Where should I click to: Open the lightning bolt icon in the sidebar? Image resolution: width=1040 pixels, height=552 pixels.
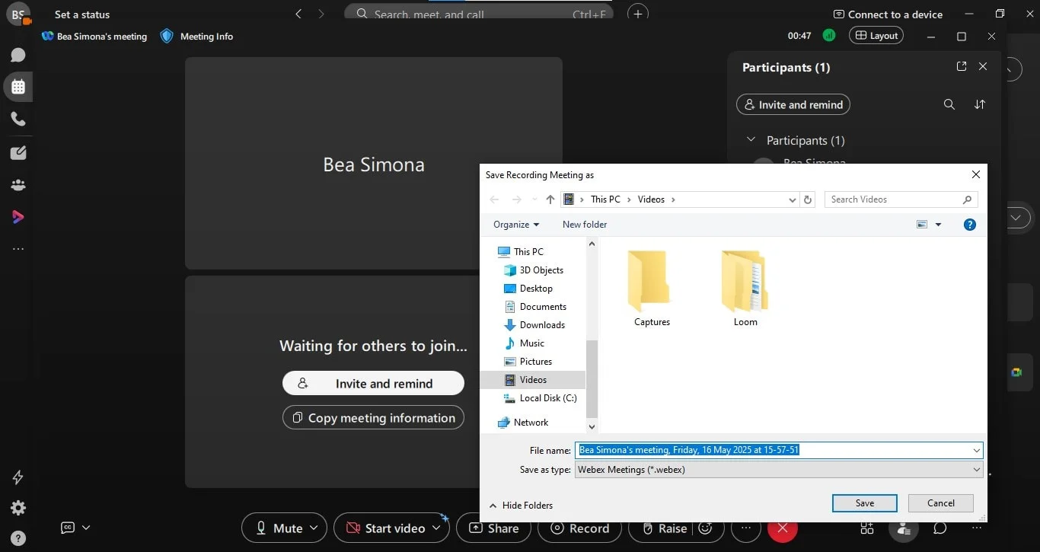(x=18, y=477)
